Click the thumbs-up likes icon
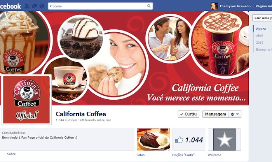 click(x=179, y=139)
